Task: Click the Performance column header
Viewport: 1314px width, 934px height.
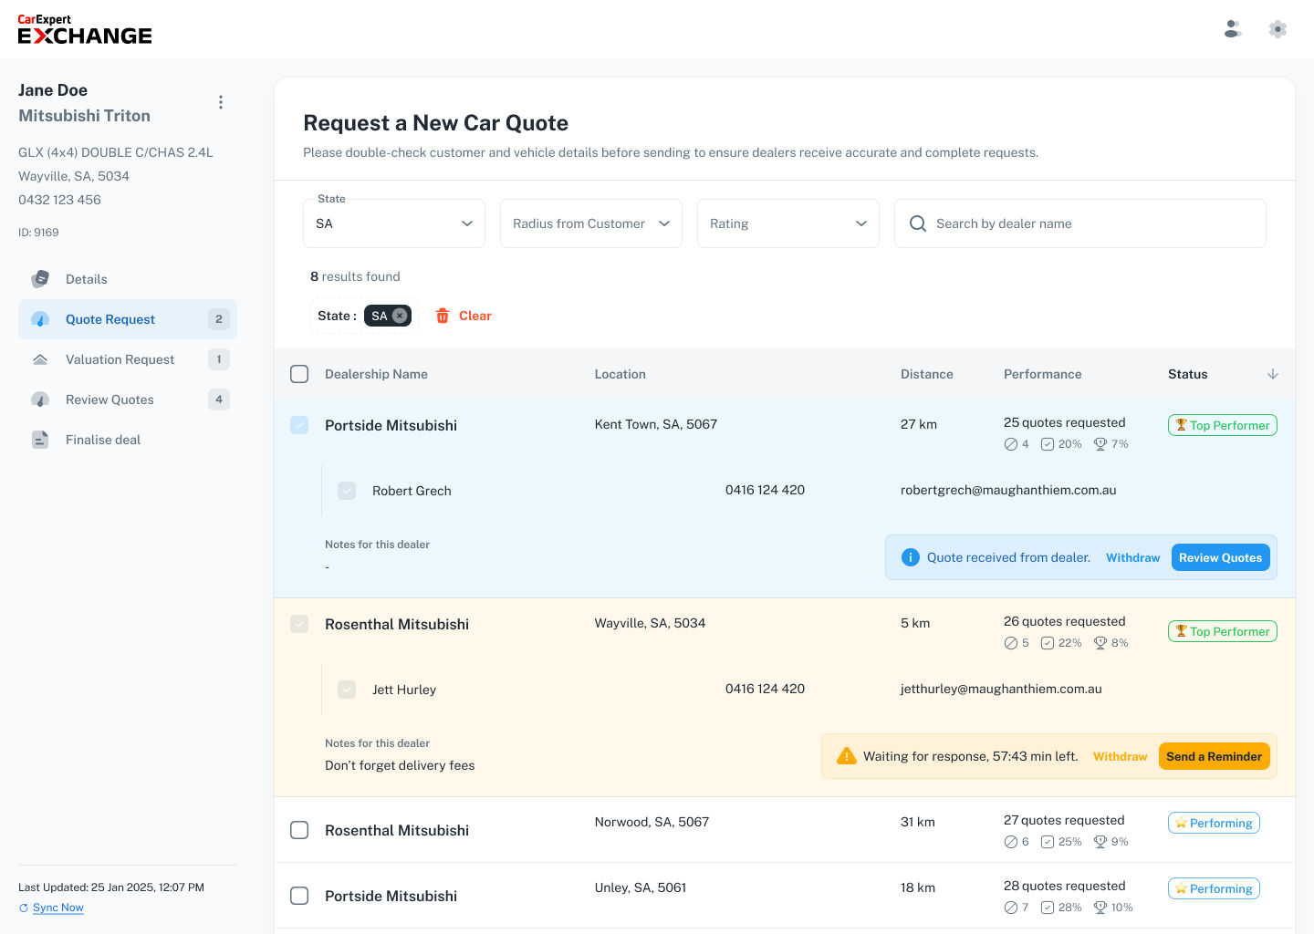Action: (1043, 374)
